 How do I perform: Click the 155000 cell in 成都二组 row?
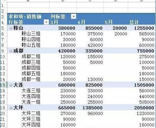(95, 57)
